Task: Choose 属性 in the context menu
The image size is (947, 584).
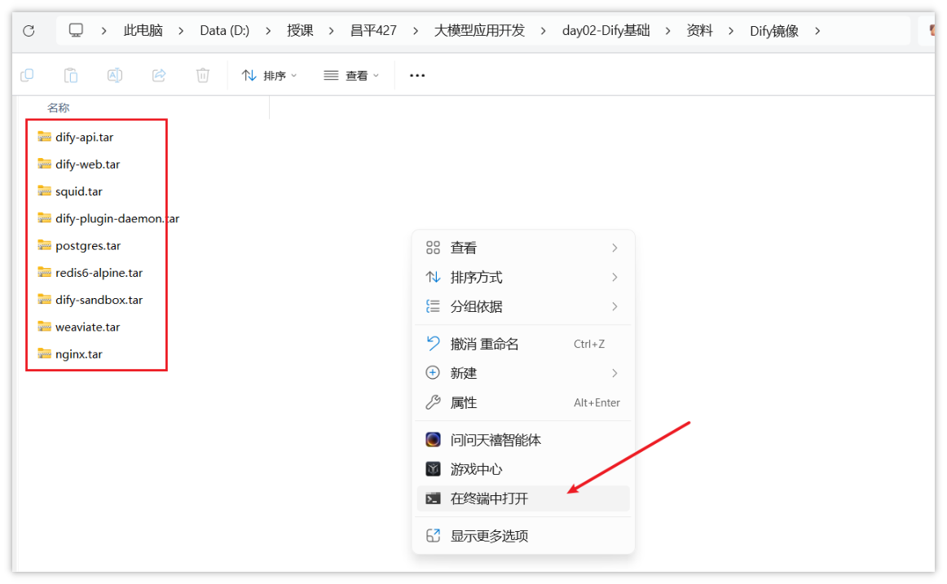Action: pos(523,402)
